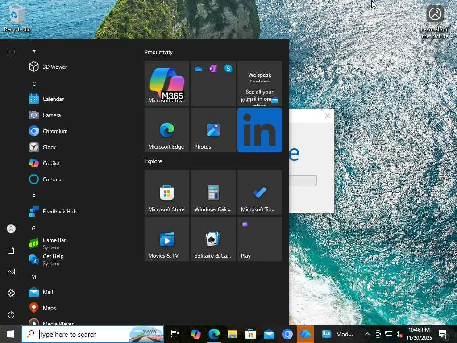Open the Microsoft Edge tile
The width and height of the screenshot is (457, 343).
click(x=167, y=130)
